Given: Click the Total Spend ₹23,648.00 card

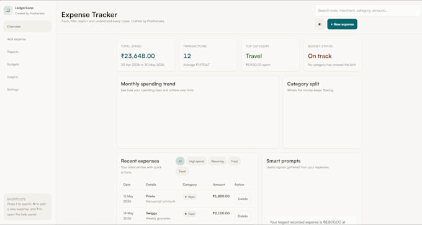Looking at the screenshot, I should pos(146,55).
